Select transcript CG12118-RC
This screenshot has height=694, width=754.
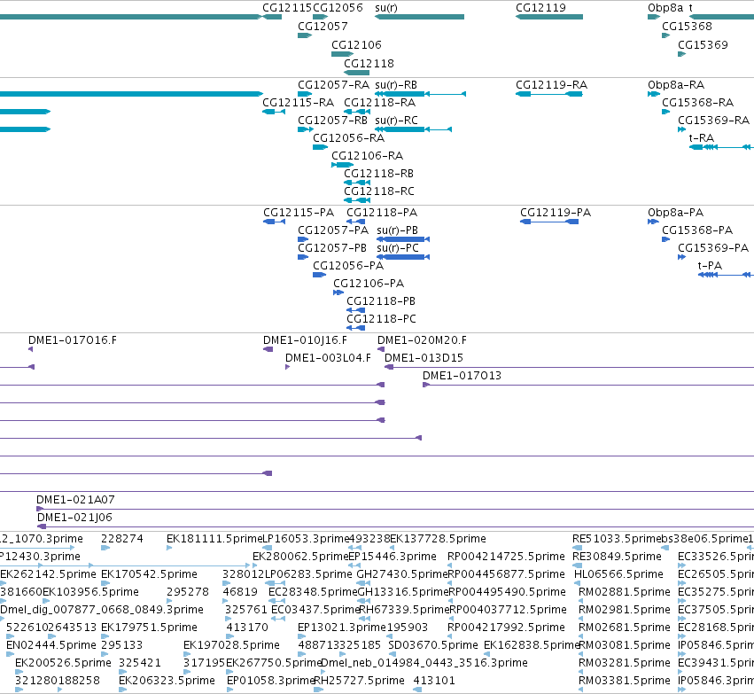click(x=379, y=192)
